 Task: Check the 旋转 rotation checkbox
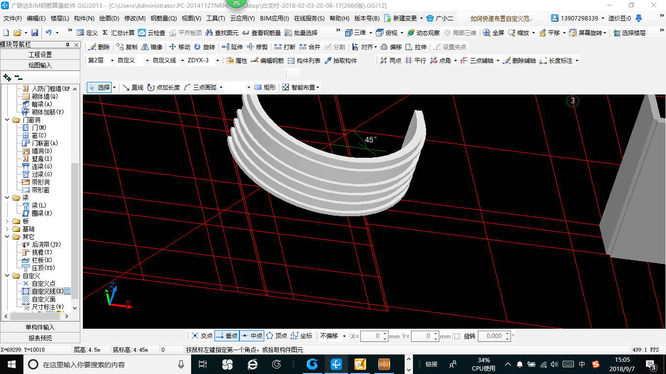click(457, 336)
